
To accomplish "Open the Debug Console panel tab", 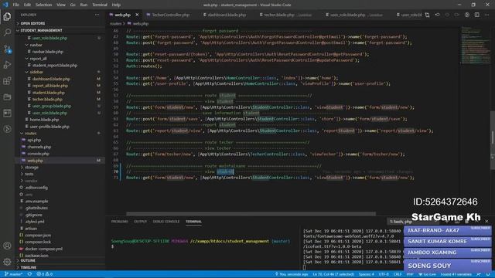I will [166, 222].
